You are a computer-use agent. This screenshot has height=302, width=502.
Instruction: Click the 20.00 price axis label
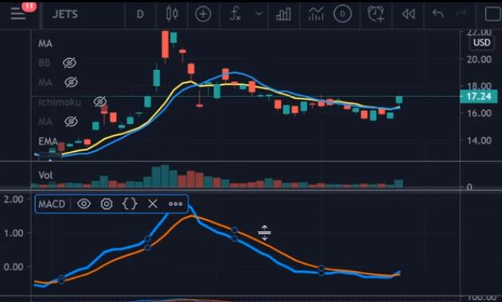tap(479, 59)
